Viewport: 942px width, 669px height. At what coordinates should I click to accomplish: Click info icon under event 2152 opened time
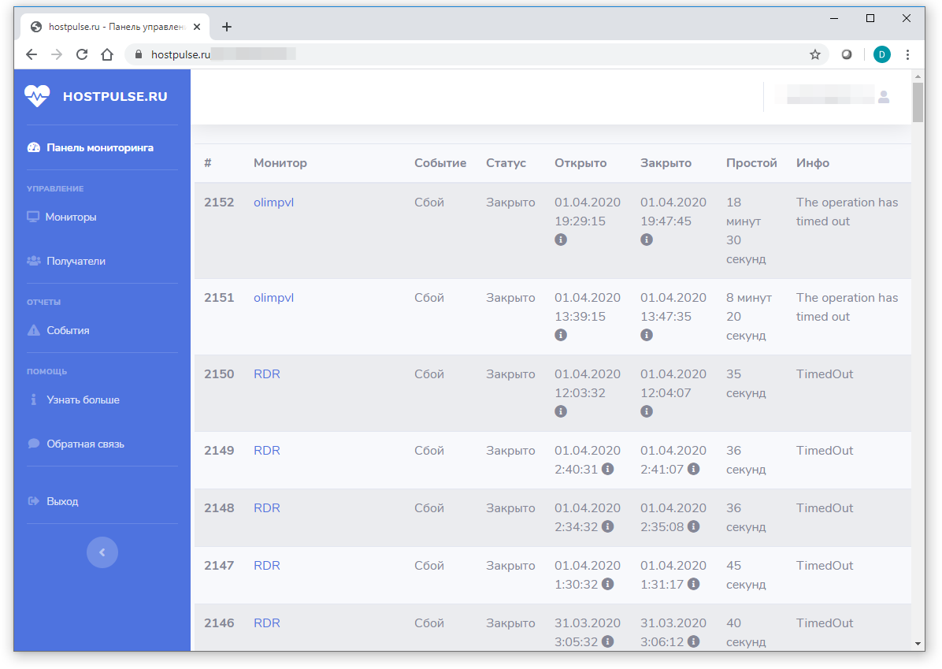coord(561,240)
